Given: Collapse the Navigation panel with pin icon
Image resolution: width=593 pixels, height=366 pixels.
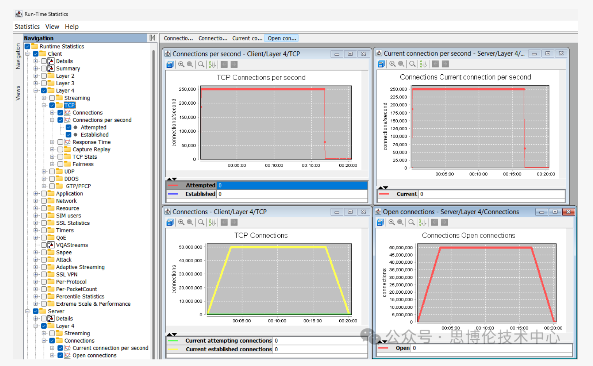Looking at the screenshot, I should point(152,38).
